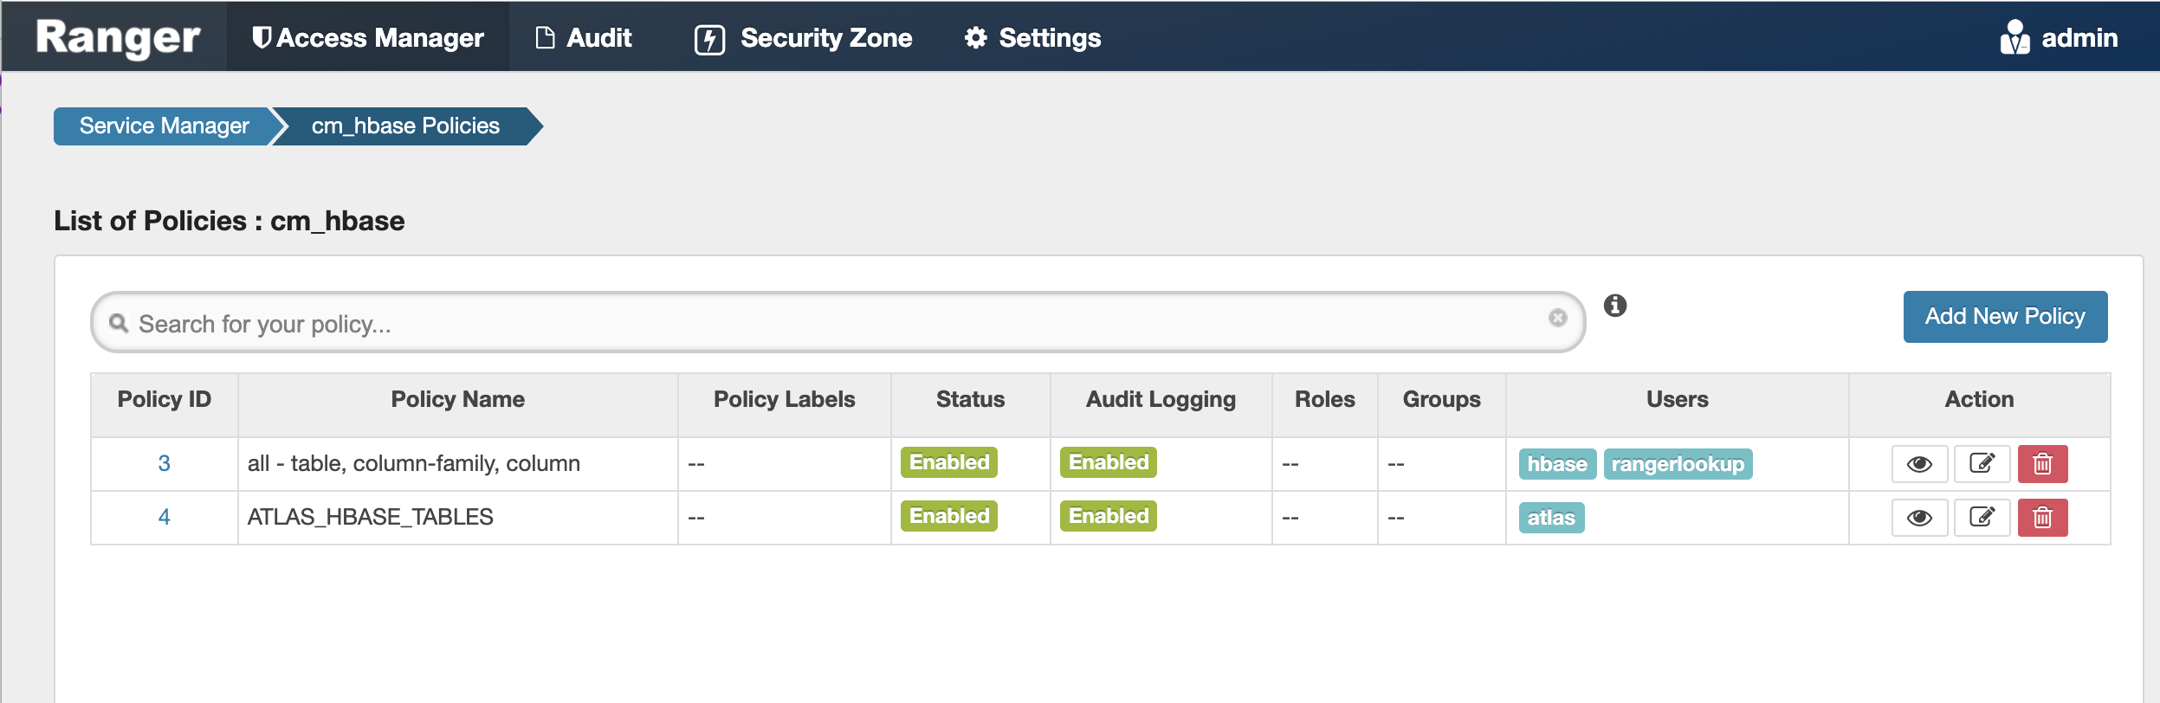Image resolution: width=2160 pixels, height=703 pixels.
Task: Select the Security Zone lightning icon
Action: (x=710, y=36)
